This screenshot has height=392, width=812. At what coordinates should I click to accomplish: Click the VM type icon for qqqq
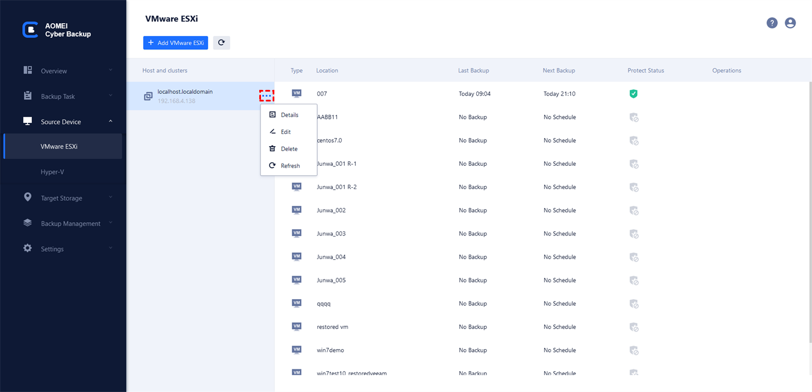click(296, 303)
